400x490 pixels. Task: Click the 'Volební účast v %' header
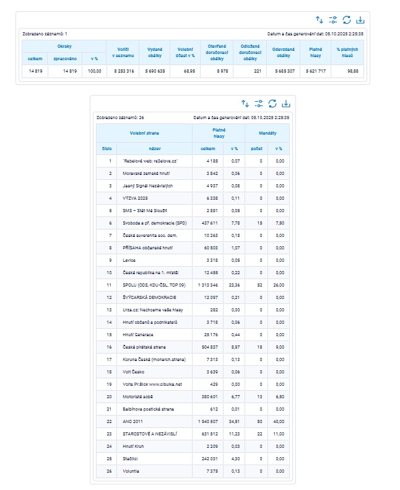click(x=186, y=53)
